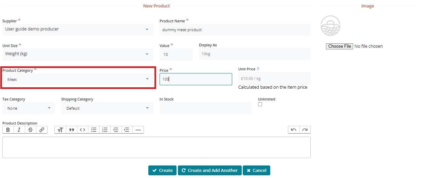Insert a link via the link icon
The height and width of the screenshot is (178, 423).
click(41, 130)
